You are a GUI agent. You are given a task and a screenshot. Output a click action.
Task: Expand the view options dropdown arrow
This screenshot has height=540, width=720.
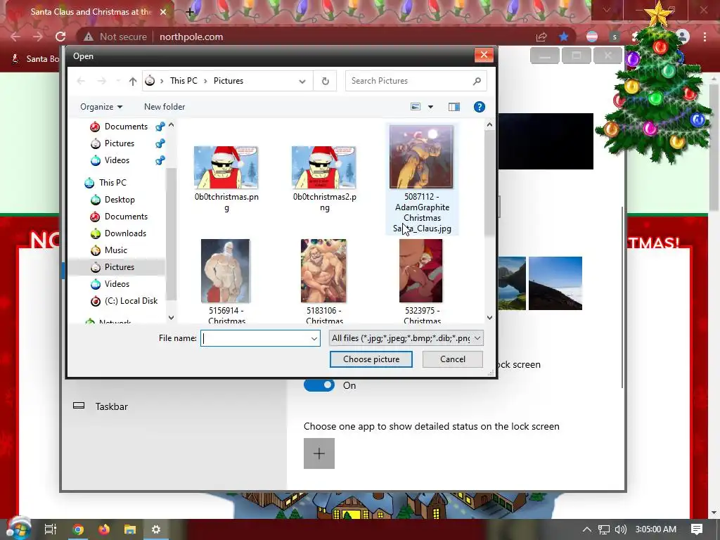(430, 107)
